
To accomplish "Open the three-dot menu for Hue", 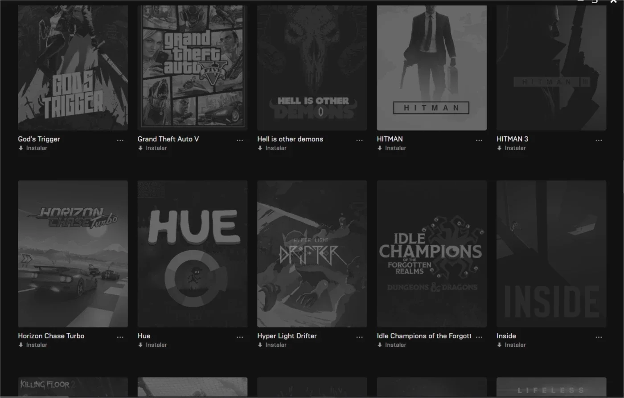I will point(240,337).
